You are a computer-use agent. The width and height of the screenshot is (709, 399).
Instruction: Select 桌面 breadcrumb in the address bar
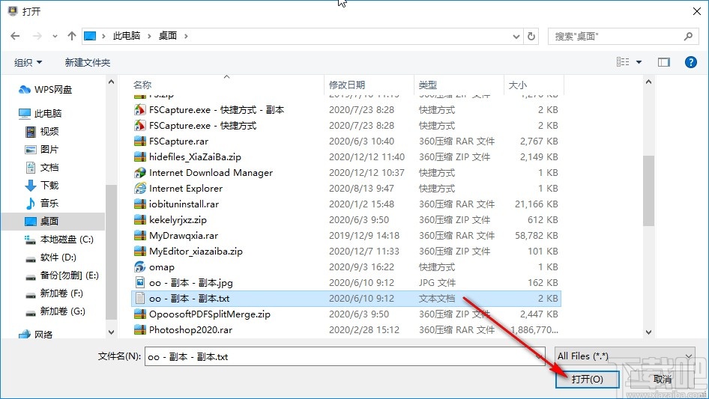167,36
